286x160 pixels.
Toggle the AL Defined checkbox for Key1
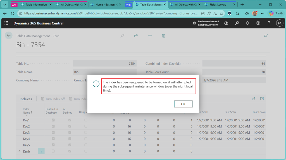[70, 120]
